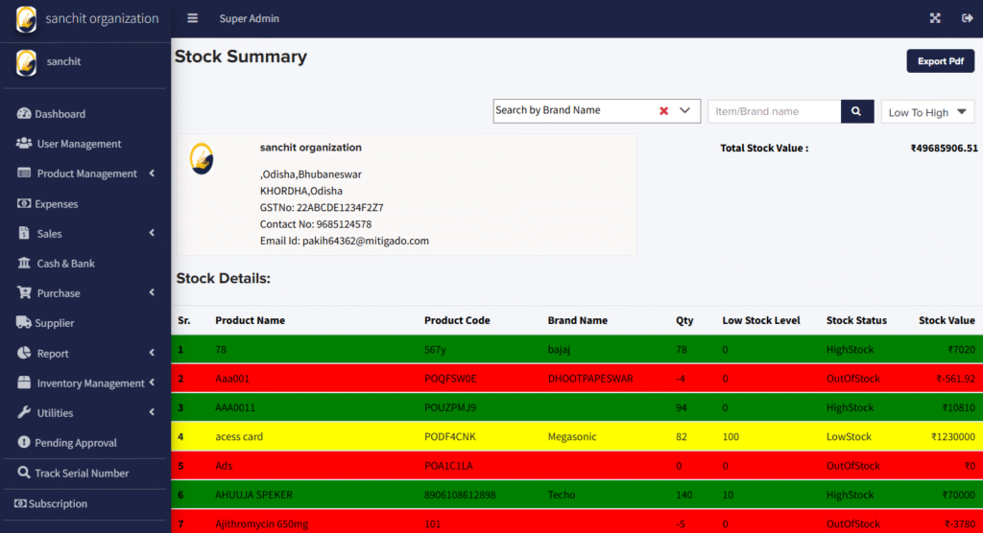Screen dimensions: 983x533
Task: Expand the Product Management submenu
Action: click(x=152, y=174)
